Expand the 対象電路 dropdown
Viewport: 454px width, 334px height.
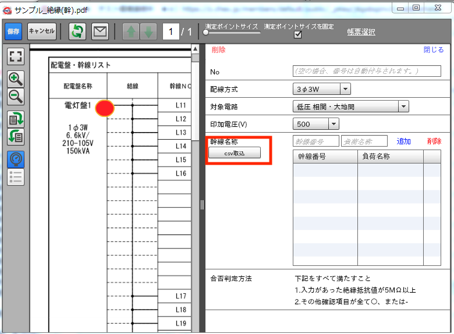pyautogui.click(x=403, y=106)
